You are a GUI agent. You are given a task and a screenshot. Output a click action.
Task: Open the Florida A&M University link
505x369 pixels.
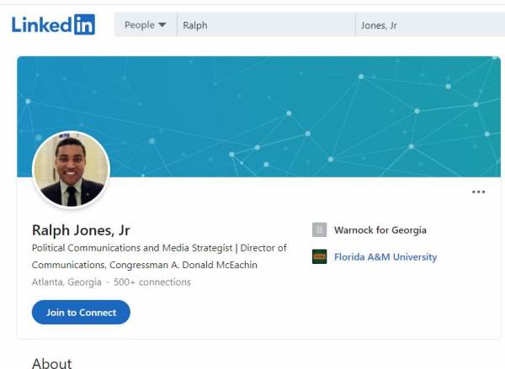pos(385,257)
